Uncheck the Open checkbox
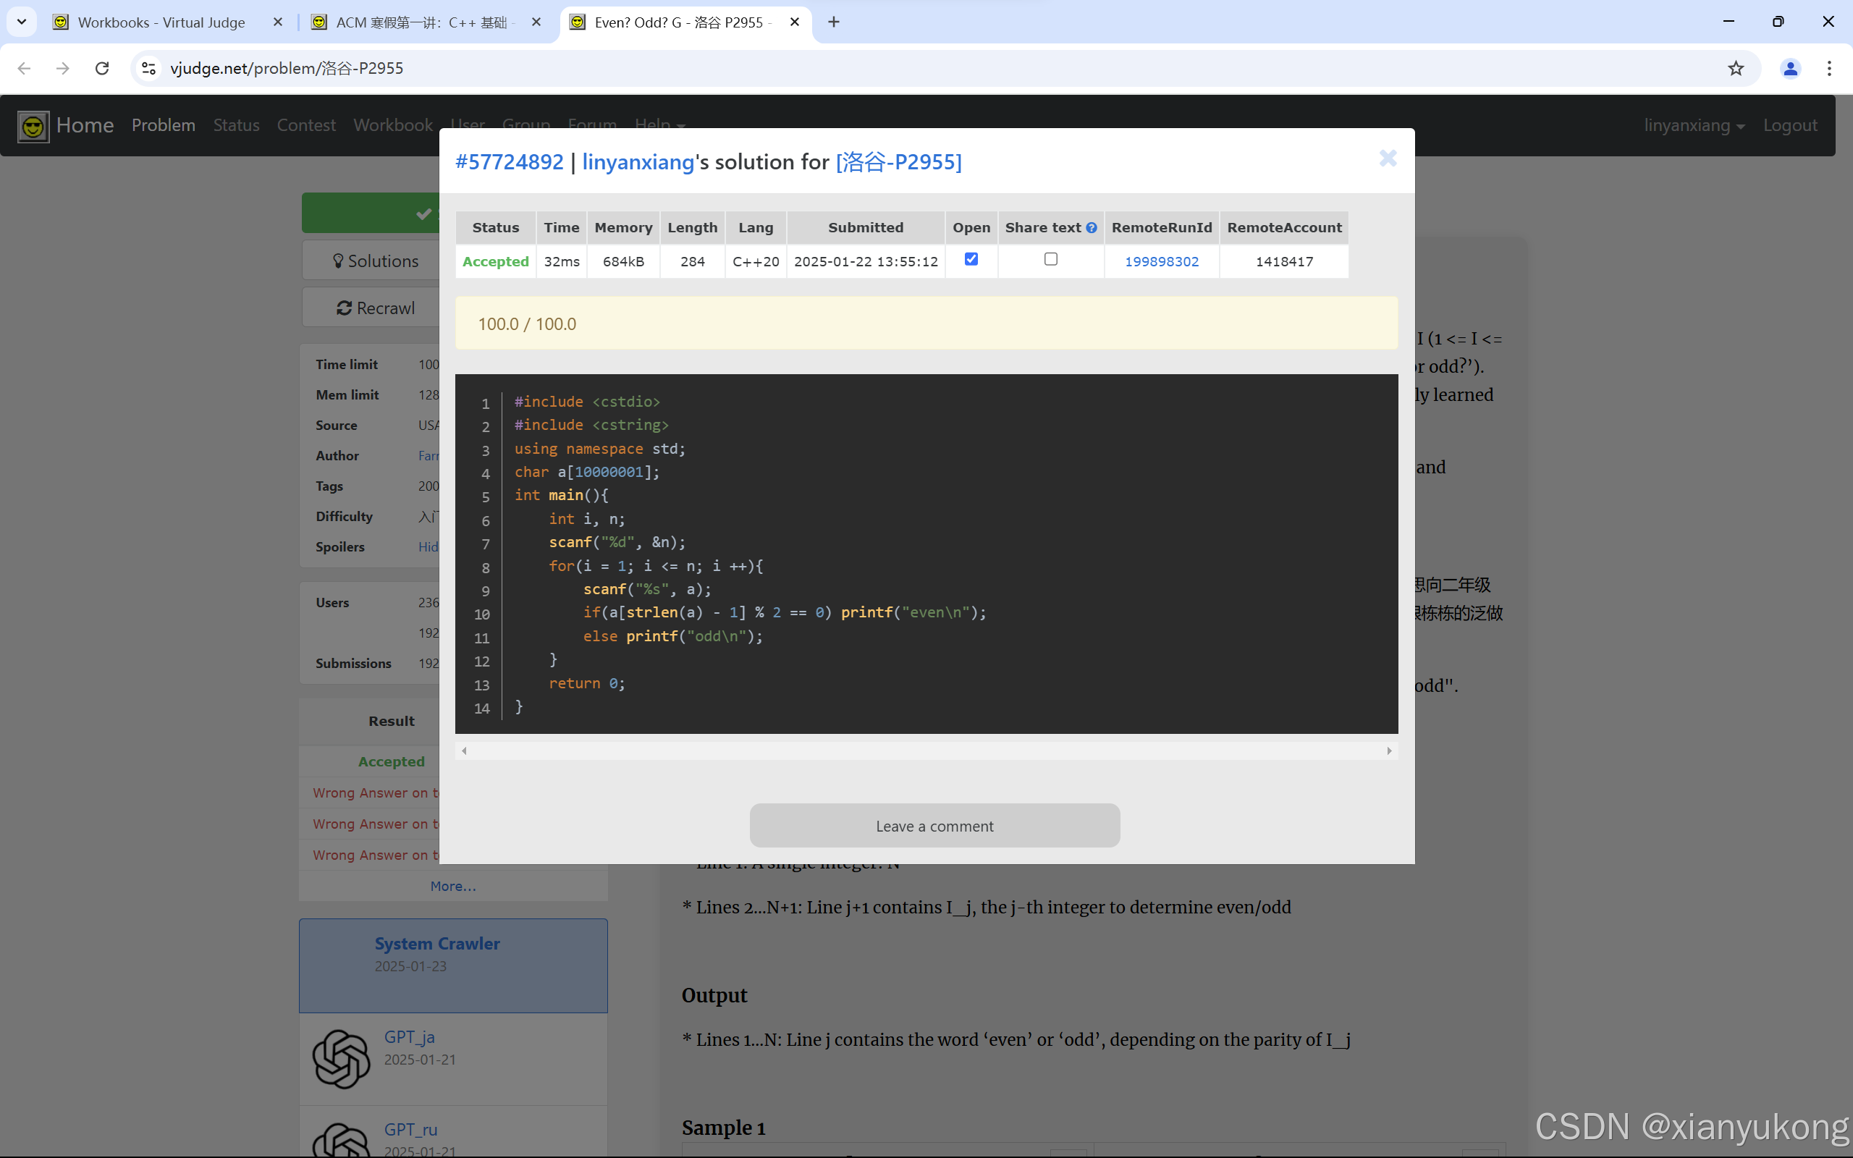Viewport: 1853px width, 1158px height. point(971,259)
